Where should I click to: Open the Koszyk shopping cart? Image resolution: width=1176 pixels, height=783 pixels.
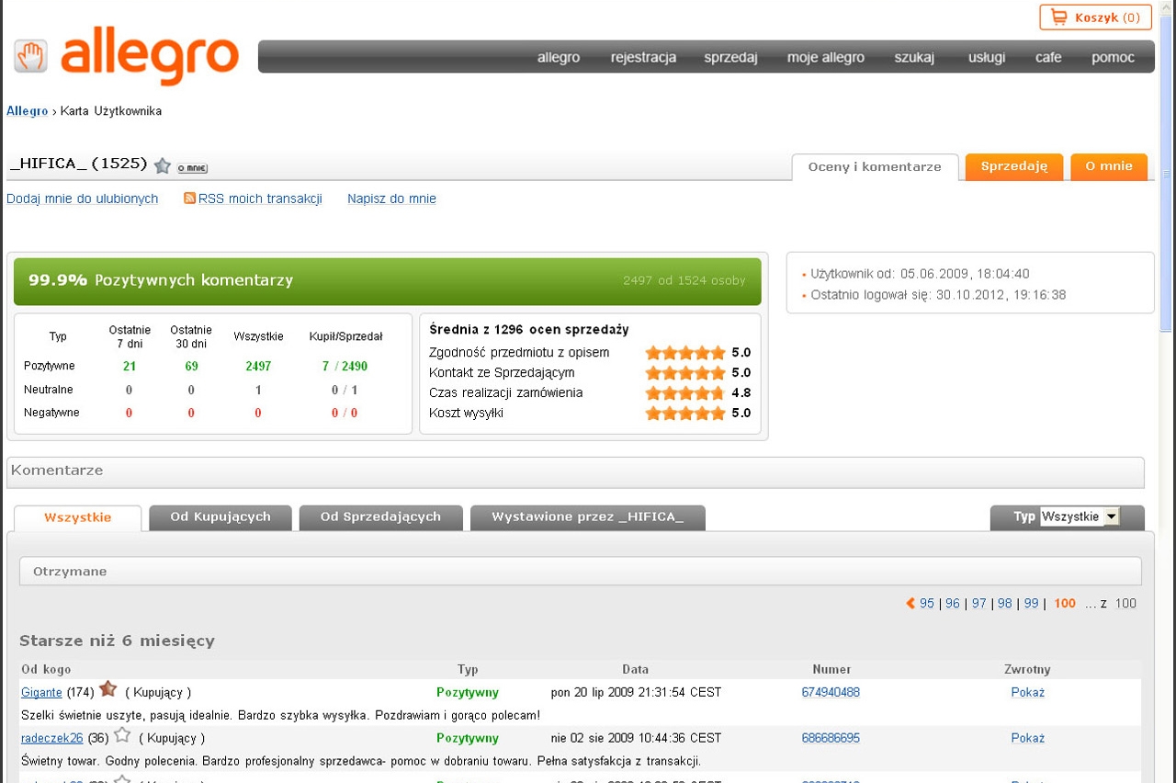(1095, 17)
